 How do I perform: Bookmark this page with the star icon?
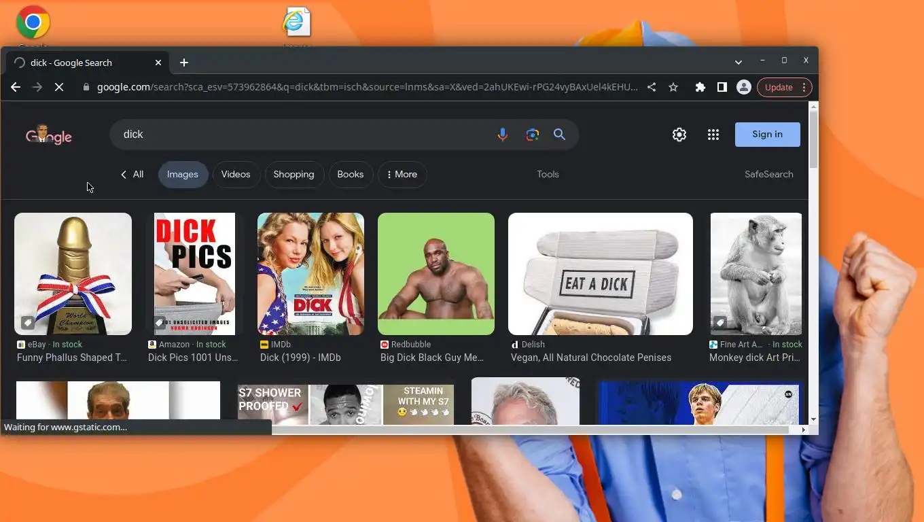click(673, 87)
